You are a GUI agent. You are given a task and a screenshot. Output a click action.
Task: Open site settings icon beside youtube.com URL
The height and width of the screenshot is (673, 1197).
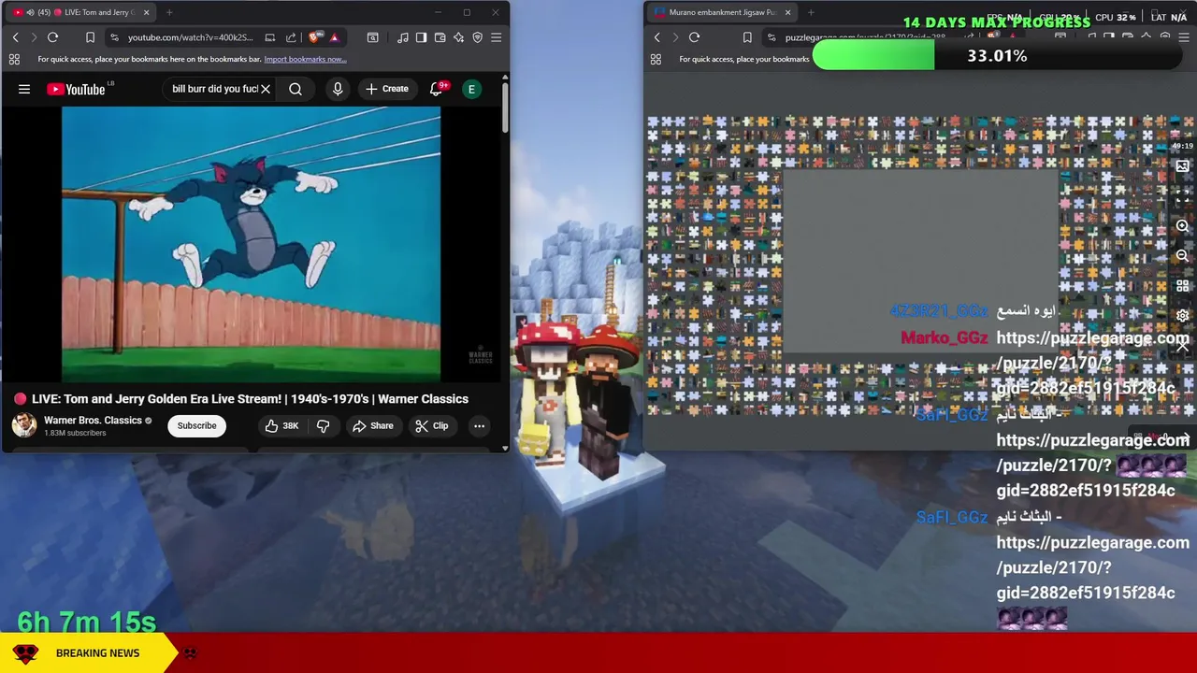(x=114, y=37)
